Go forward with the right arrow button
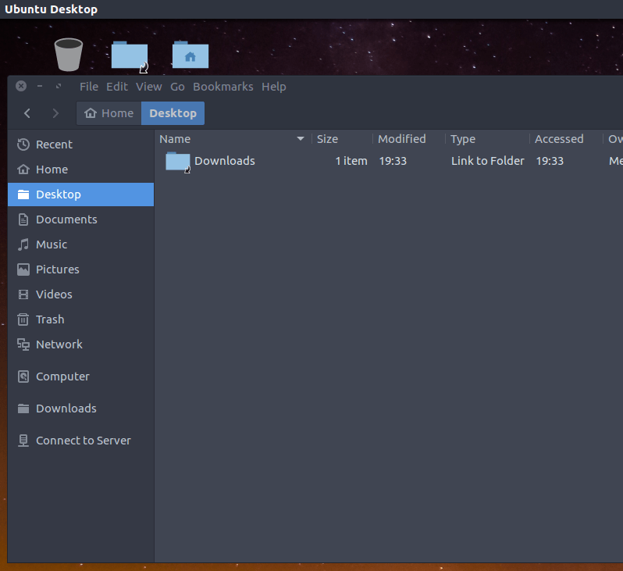This screenshot has height=571, width=623. [55, 113]
